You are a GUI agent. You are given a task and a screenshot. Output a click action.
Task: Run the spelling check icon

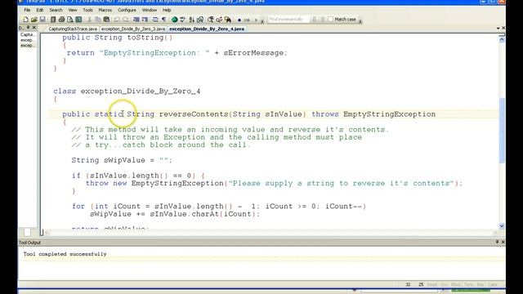pos(183,20)
